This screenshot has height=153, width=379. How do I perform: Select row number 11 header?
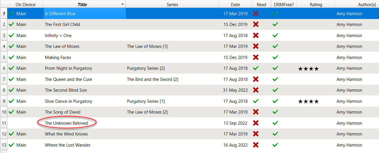4,123
